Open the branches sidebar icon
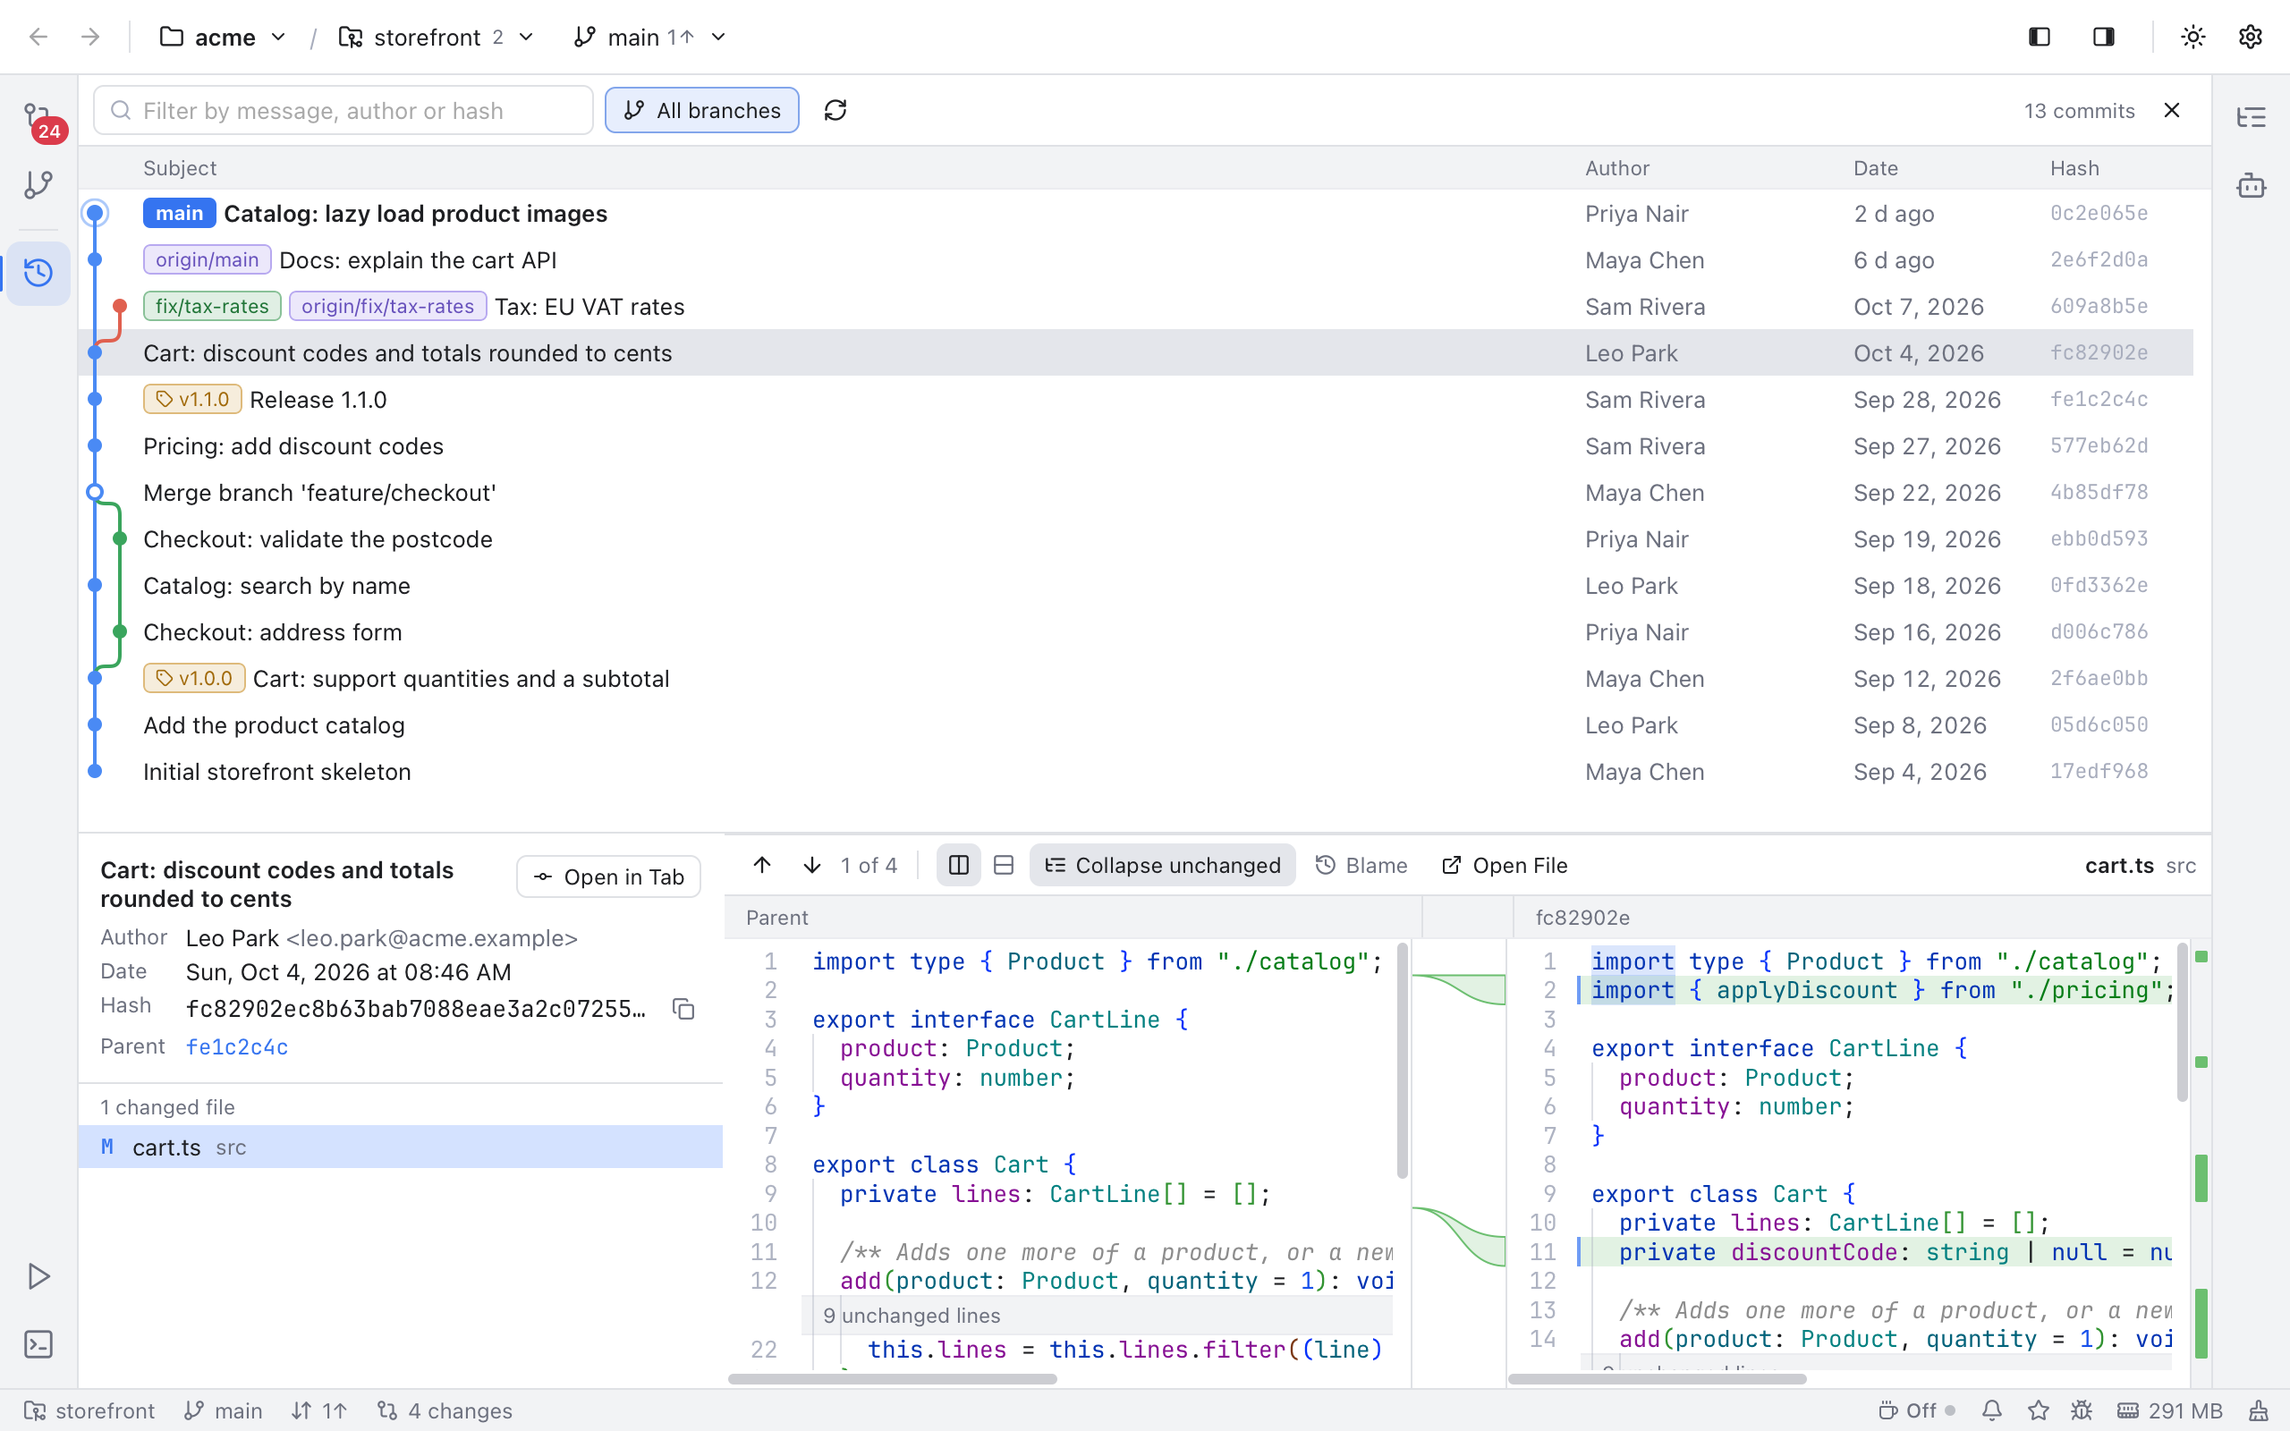The height and width of the screenshot is (1431, 2290). 38,184
